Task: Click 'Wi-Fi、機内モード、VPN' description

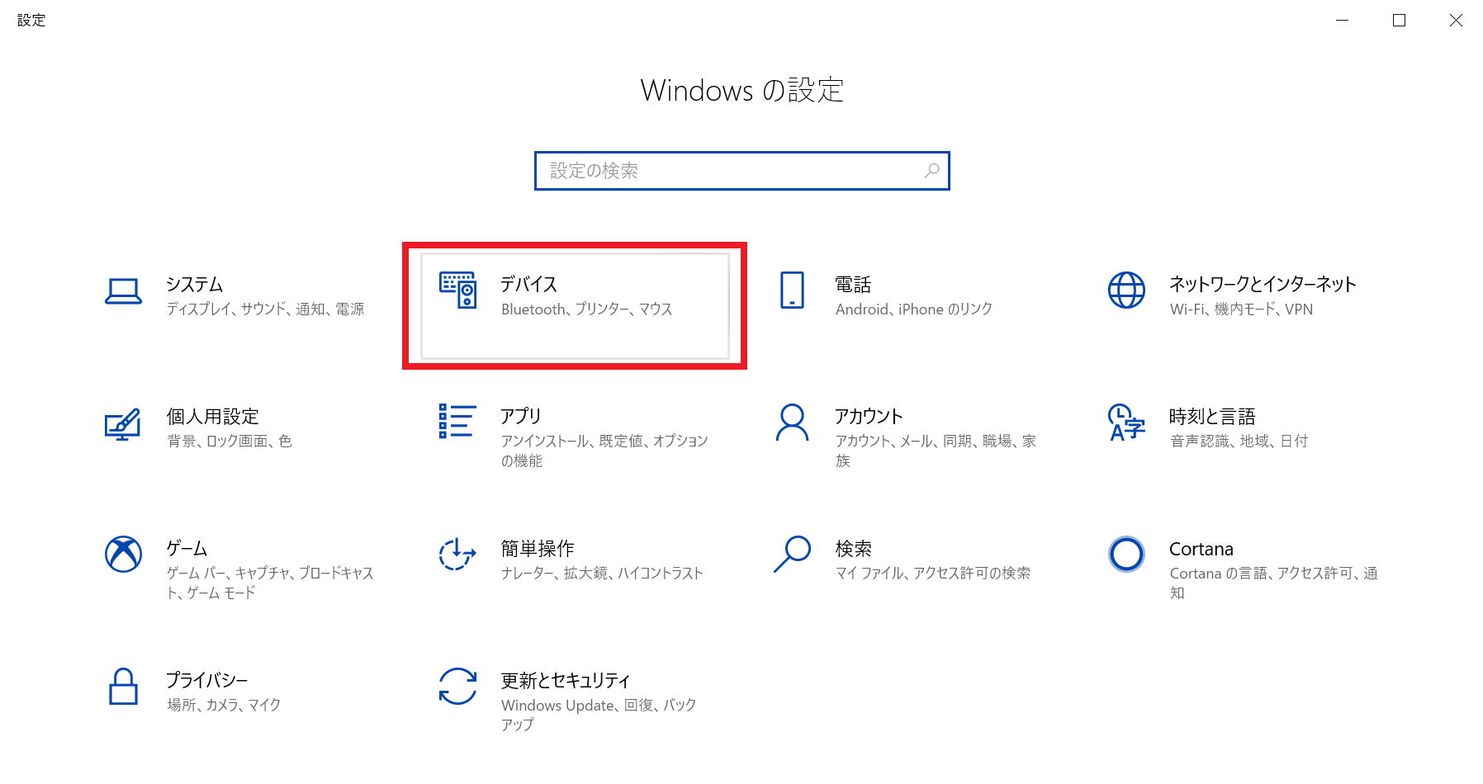Action: 1241,309
